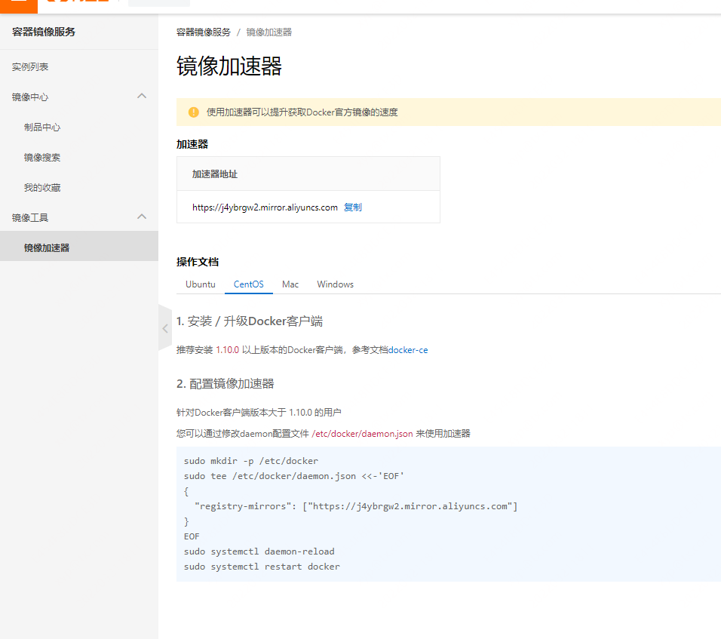Click the 'sudo systemctl daemon-reload' line
The width and height of the screenshot is (721, 639).
[x=259, y=551]
